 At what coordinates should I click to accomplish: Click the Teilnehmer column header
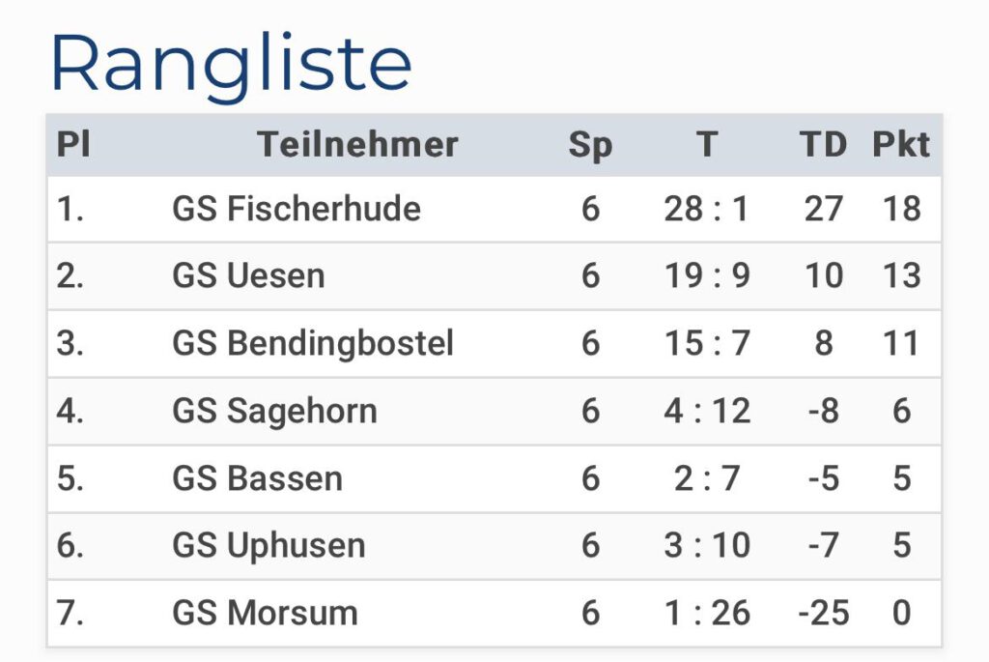point(357,145)
